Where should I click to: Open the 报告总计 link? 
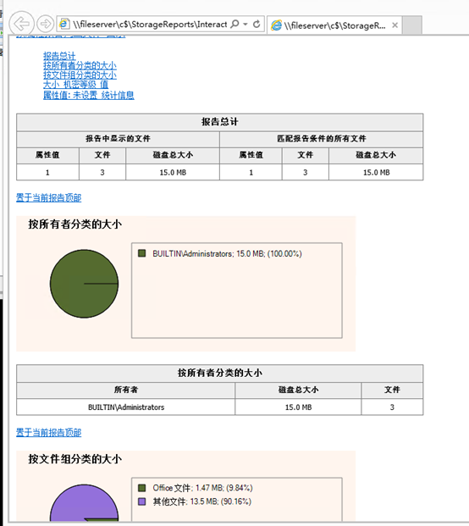point(59,56)
